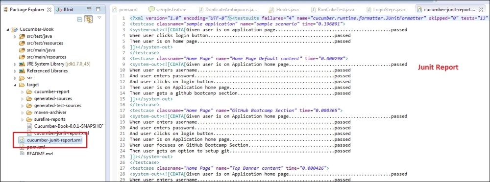
Task: Close the cucumber-junit-report editor tab
Action: (x=481, y=10)
